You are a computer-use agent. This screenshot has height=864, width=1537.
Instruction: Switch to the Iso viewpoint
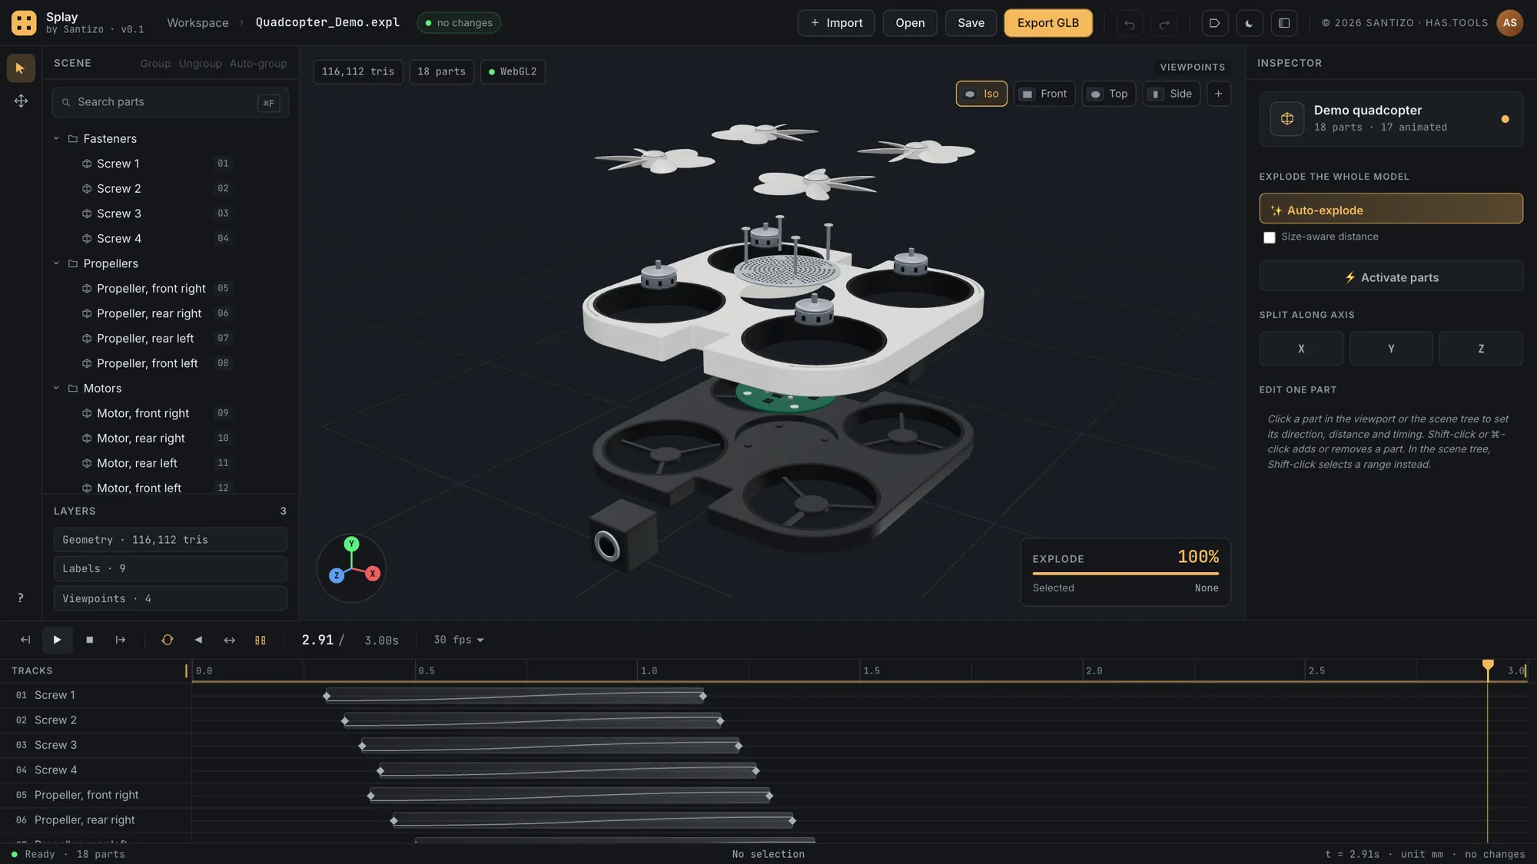point(981,94)
